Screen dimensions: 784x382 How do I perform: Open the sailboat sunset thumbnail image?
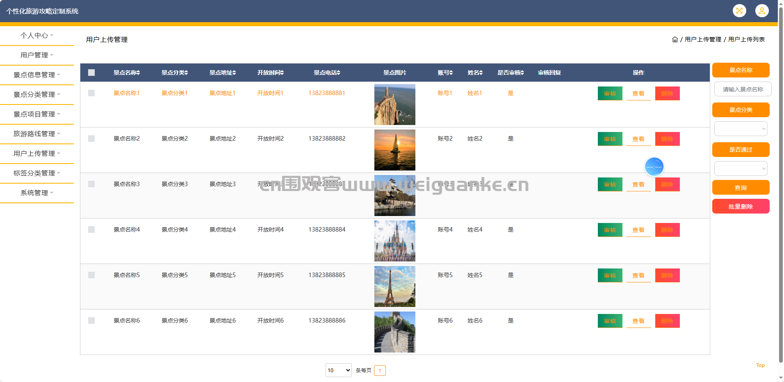[x=394, y=150]
